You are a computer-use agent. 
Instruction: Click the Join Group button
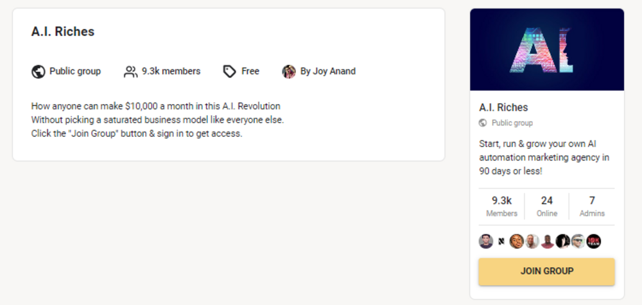coord(546,271)
